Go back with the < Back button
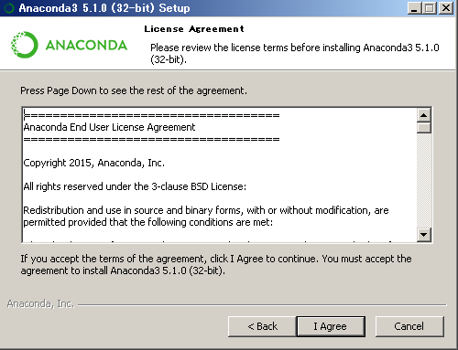 click(262, 326)
